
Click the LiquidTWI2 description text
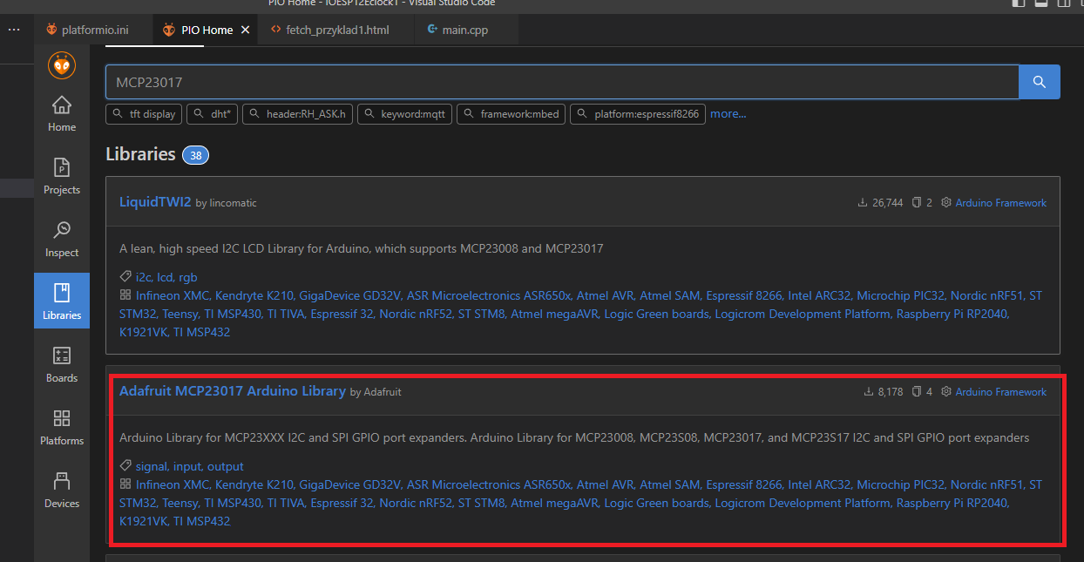click(x=362, y=248)
